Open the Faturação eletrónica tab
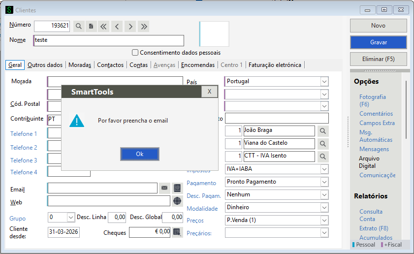 275,65
